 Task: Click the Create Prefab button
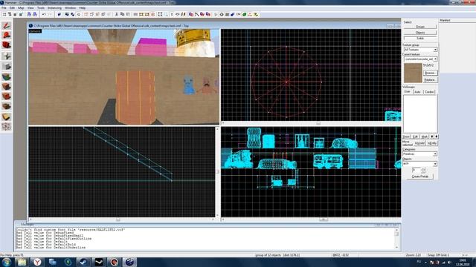point(420,177)
